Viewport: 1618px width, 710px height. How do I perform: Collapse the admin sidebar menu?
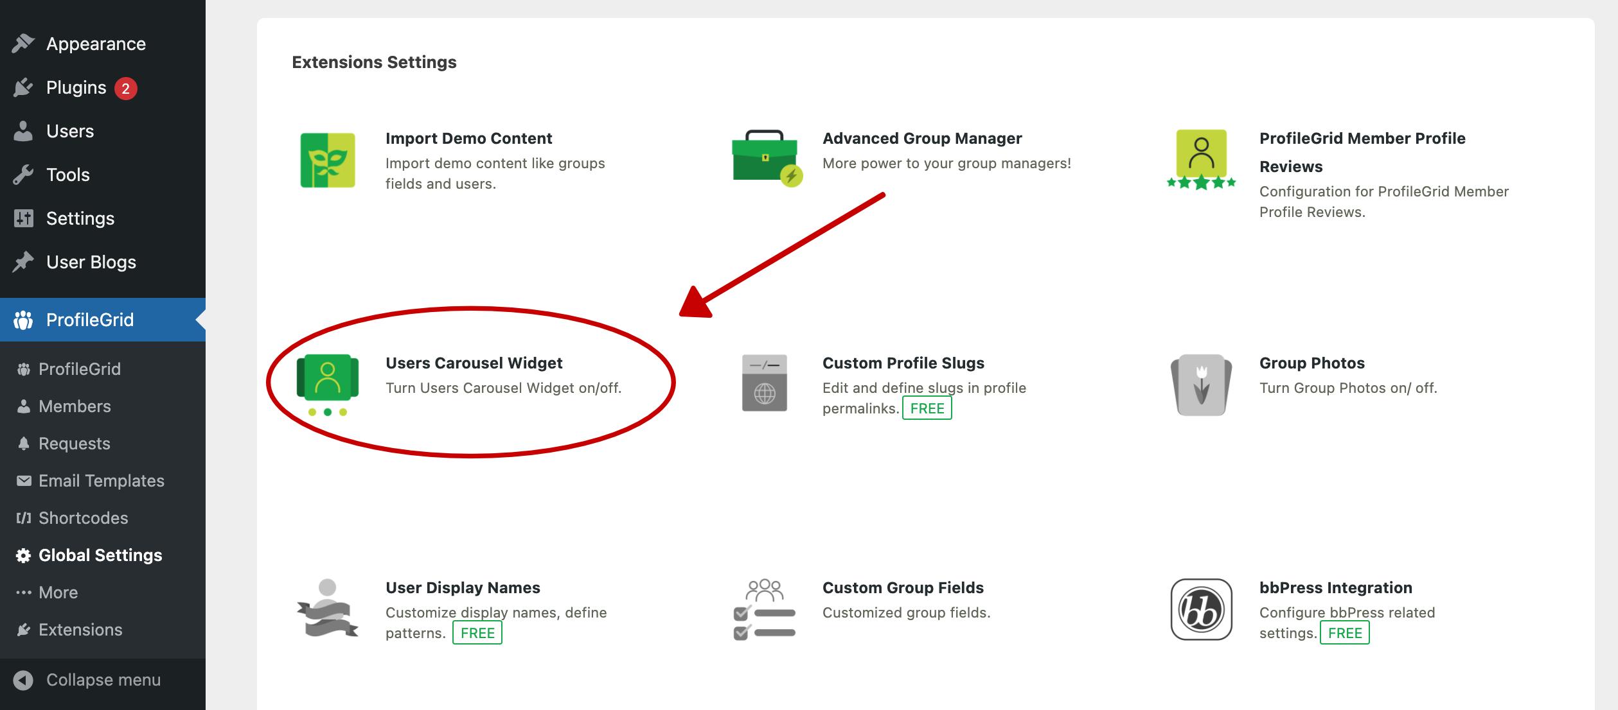(x=103, y=680)
